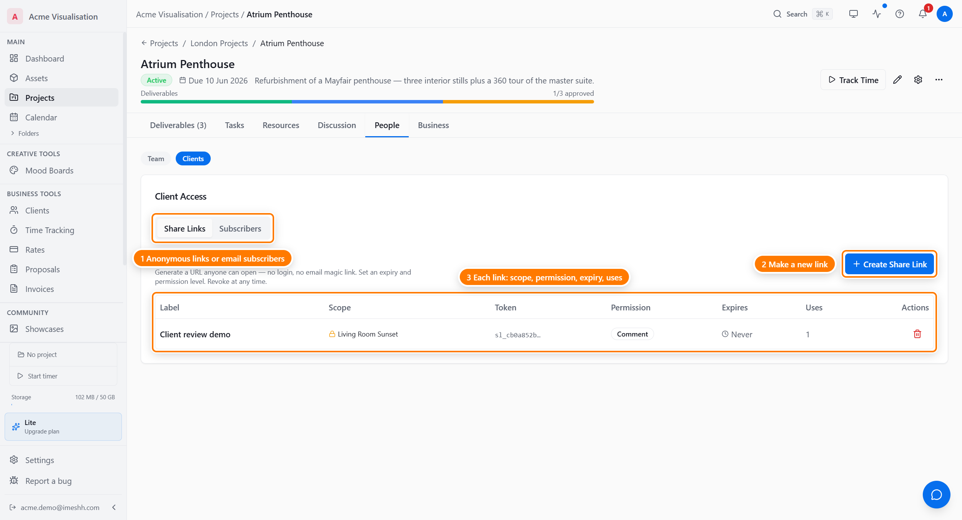Click the Client review demo label
Image resolution: width=962 pixels, height=520 pixels.
click(195, 334)
